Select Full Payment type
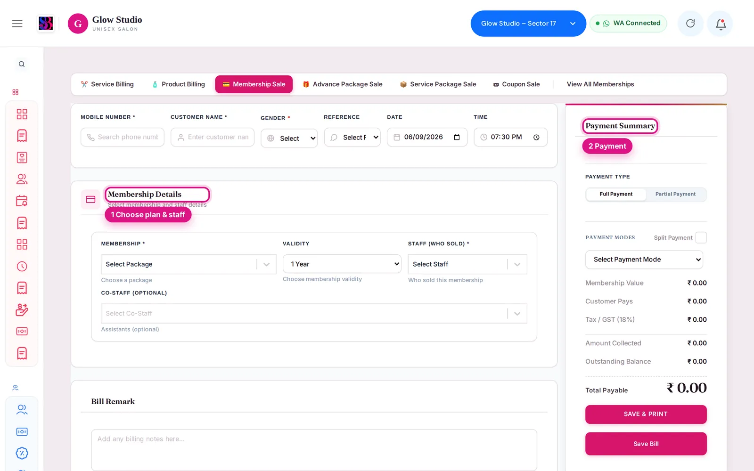754x471 pixels. (616, 194)
